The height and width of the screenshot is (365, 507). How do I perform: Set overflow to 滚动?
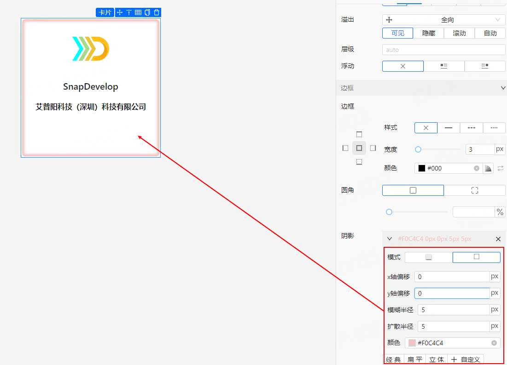pyautogui.click(x=459, y=33)
